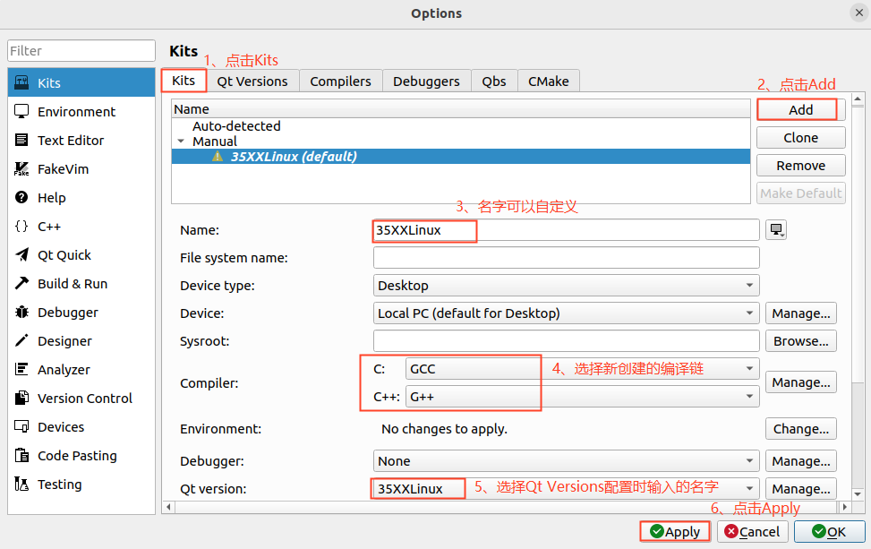The image size is (871, 549).
Task: Click the kit icon button beside Name
Action: (776, 230)
